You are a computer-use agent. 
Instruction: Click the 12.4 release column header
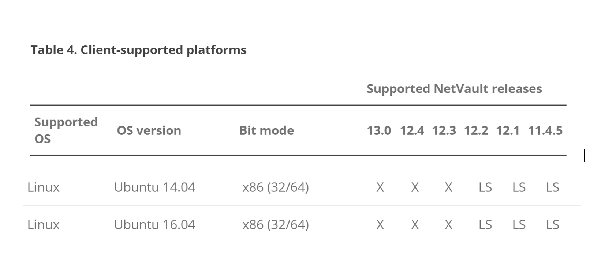412,130
